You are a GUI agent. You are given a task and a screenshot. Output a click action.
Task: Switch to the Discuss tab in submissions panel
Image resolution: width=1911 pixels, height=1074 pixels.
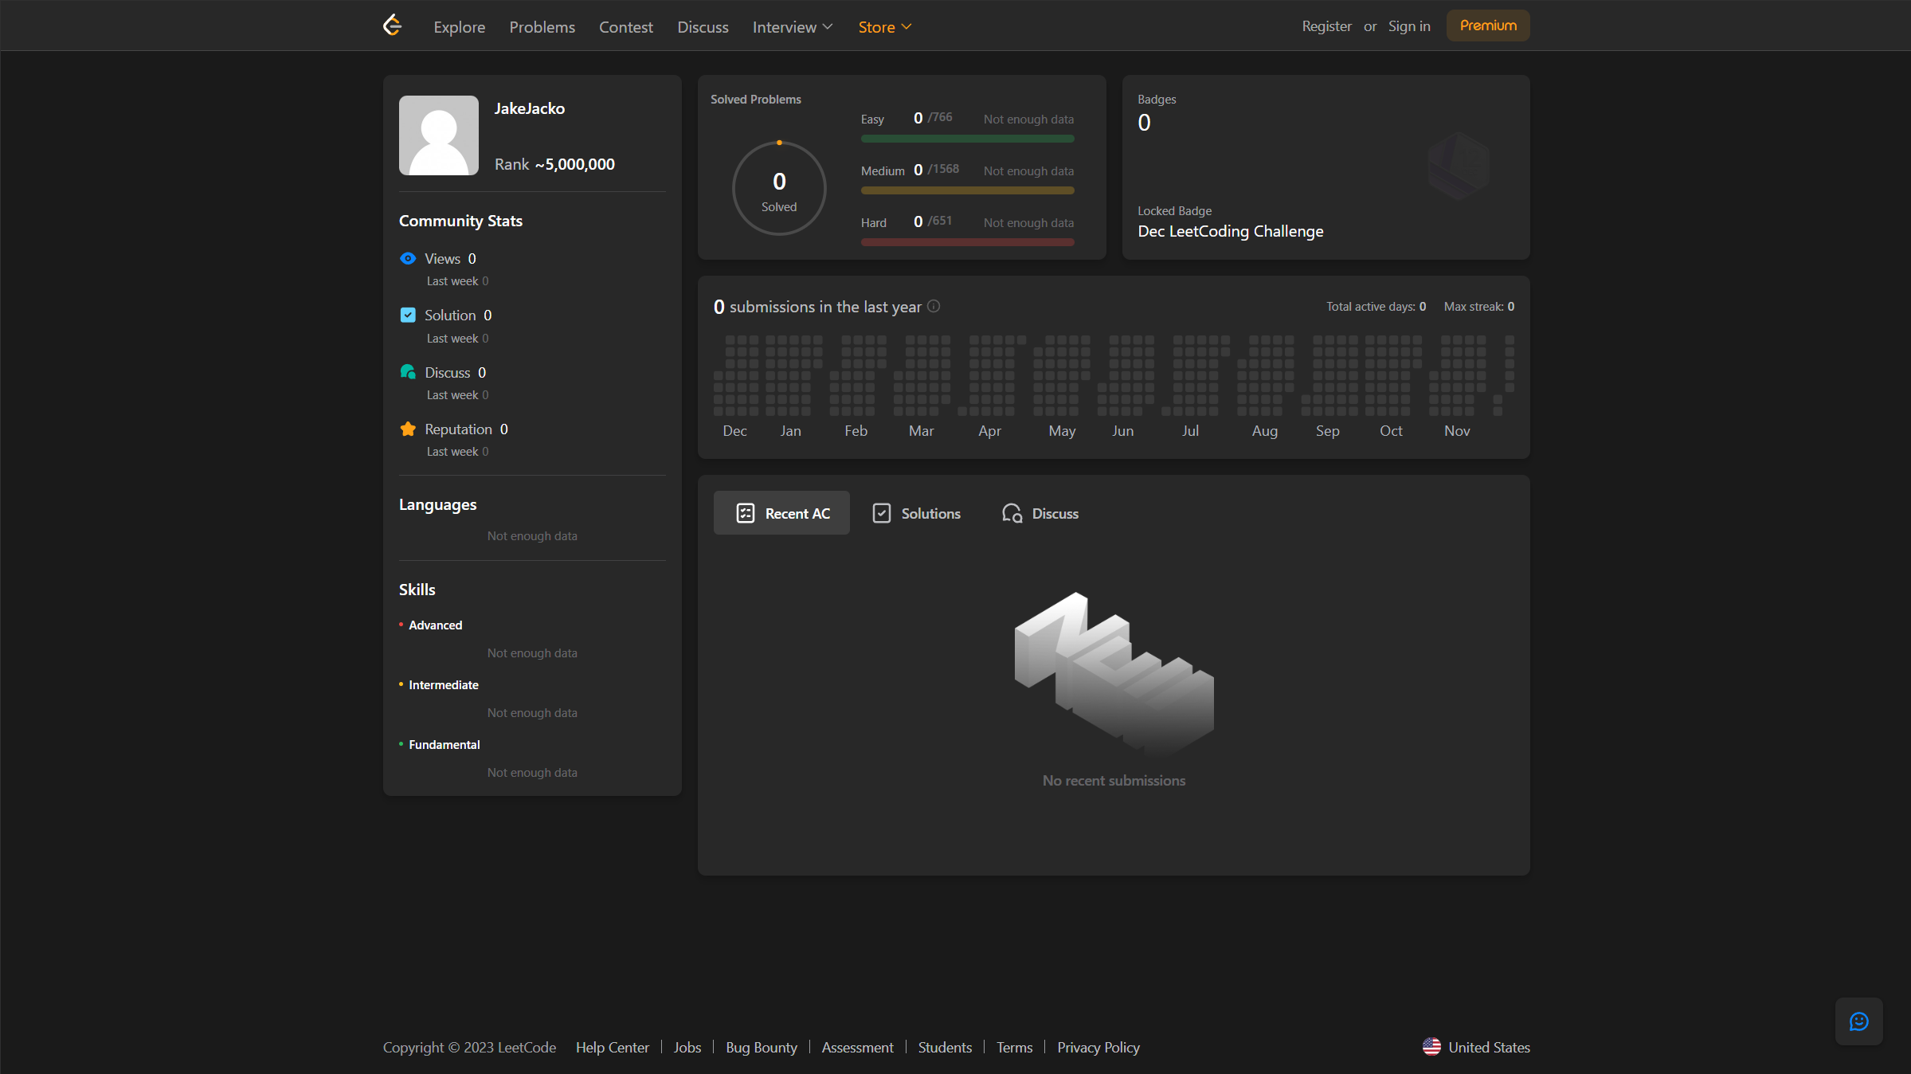coord(1040,513)
